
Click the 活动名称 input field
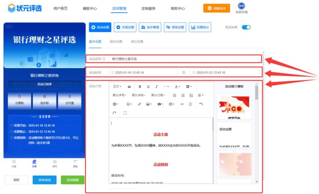tap(183, 59)
